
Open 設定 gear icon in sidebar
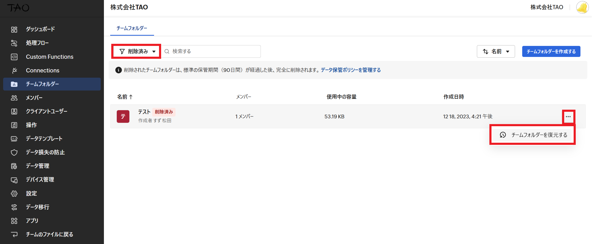click(14, 194)
